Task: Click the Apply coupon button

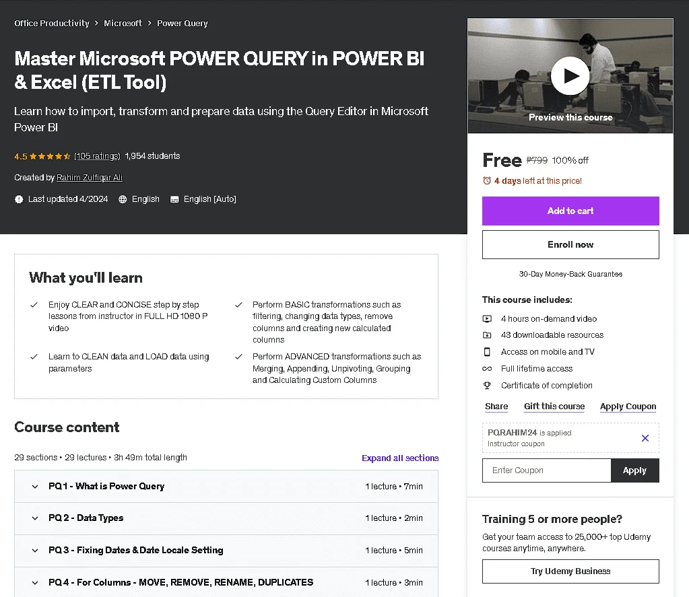Action: tap(634, 470)
